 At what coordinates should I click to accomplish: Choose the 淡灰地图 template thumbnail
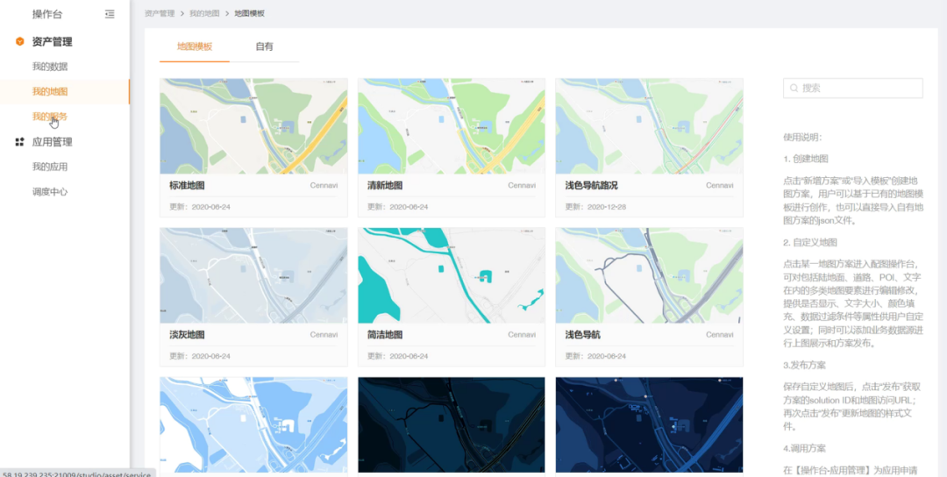pos(253,275)
